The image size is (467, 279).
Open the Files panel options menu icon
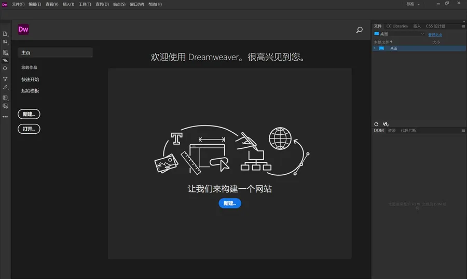[462, 26]
